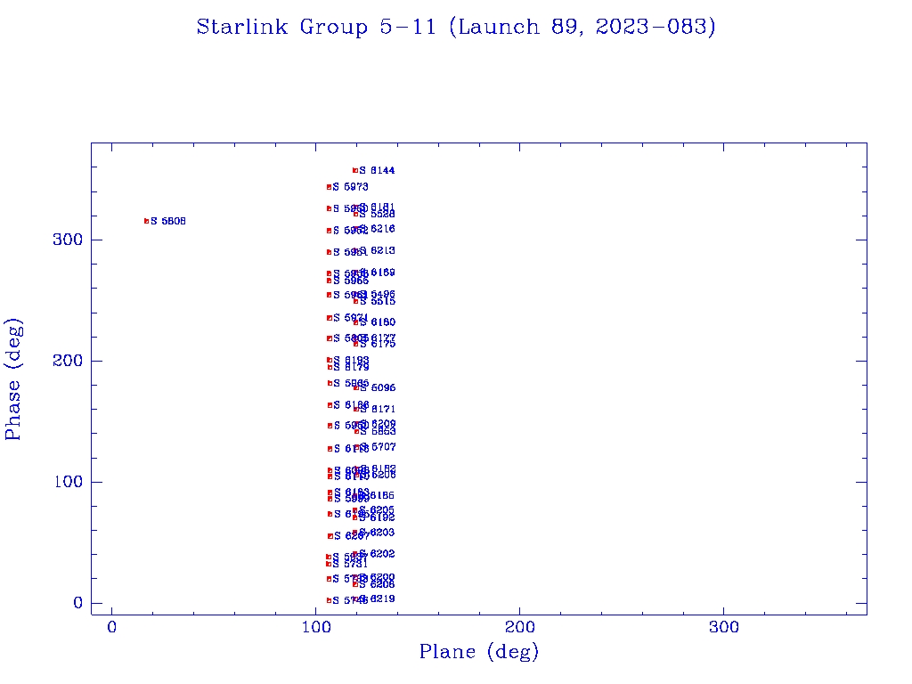Click the 0 tick label on the Plane axis
Screen dimensions: 912x684
pos(111,627)
